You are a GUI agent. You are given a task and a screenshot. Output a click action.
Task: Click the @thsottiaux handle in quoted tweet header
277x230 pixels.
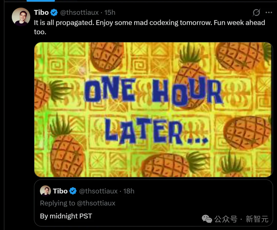click(x=98, y=191)
